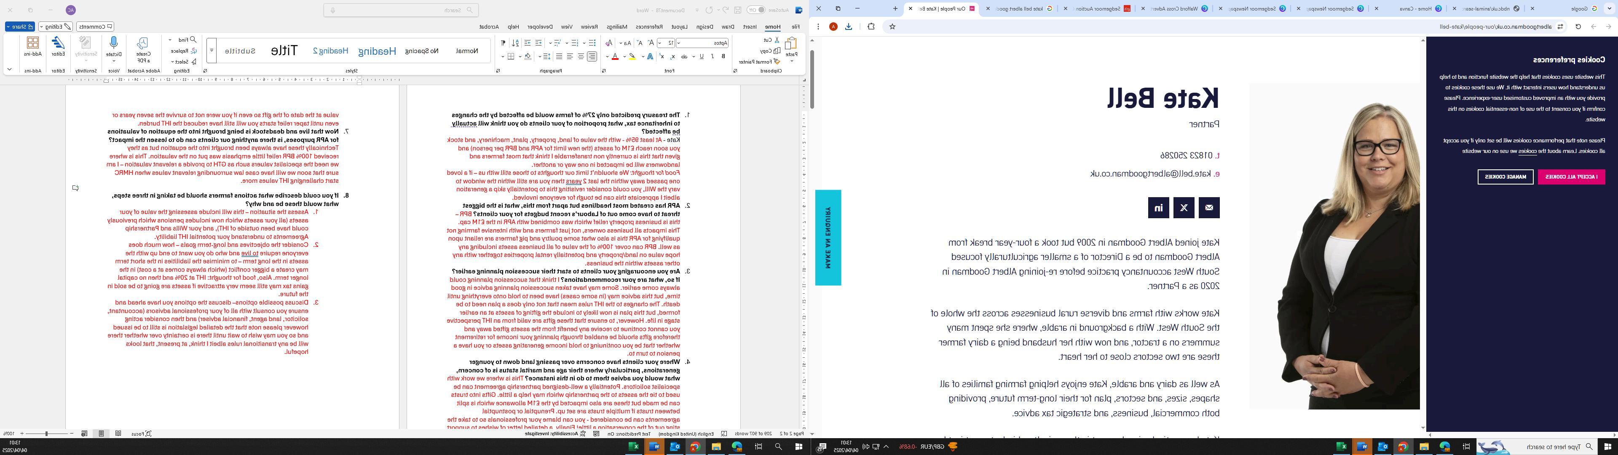Viewport: 1618px width, 455px height.
Task: Click the Show/Hide paragraph marks icon
Action: (503, 43)
